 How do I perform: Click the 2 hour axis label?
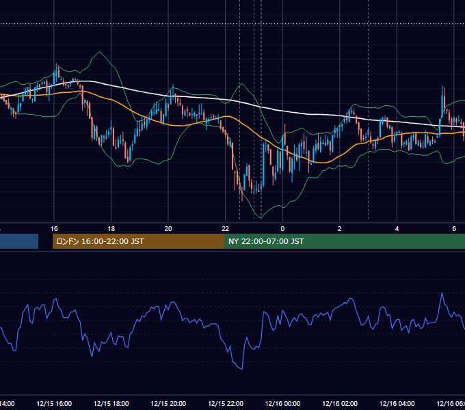(x=340, y=229)
